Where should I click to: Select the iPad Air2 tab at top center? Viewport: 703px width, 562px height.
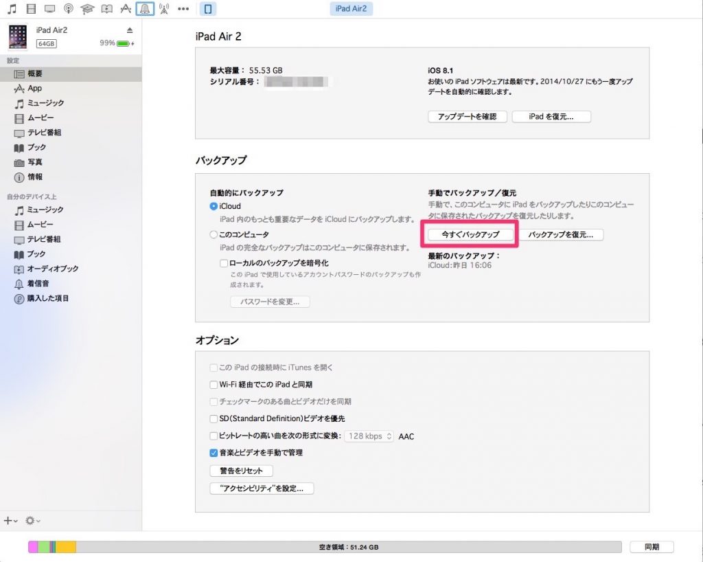point(351,8)
